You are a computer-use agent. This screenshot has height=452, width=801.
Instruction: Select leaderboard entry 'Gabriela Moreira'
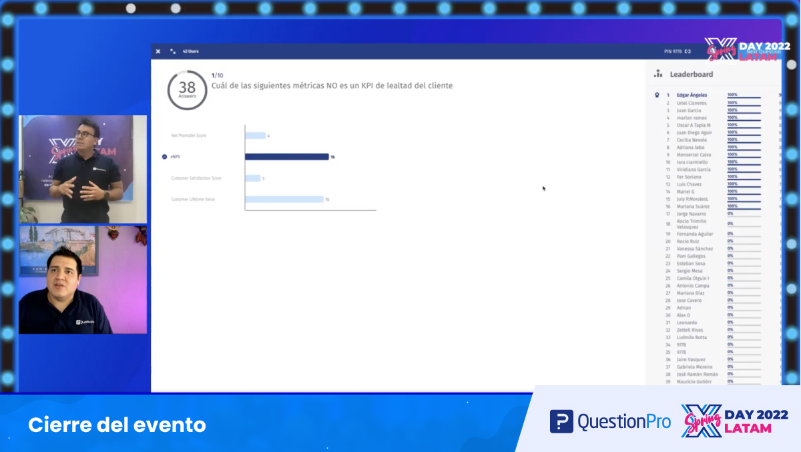(694, 367)
